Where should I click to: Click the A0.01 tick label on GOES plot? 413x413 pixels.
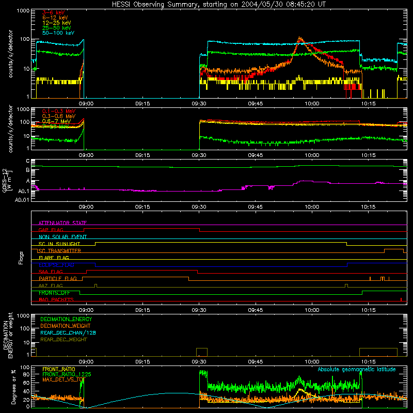coord(22,200)
